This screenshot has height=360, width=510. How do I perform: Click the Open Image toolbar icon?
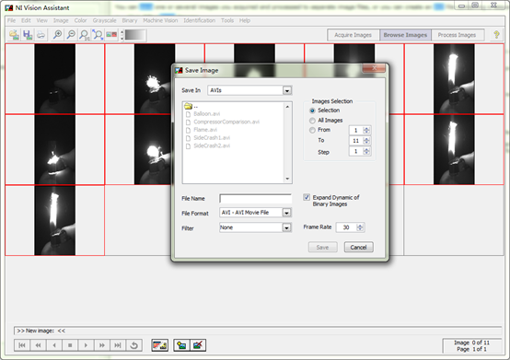(14, 35)
